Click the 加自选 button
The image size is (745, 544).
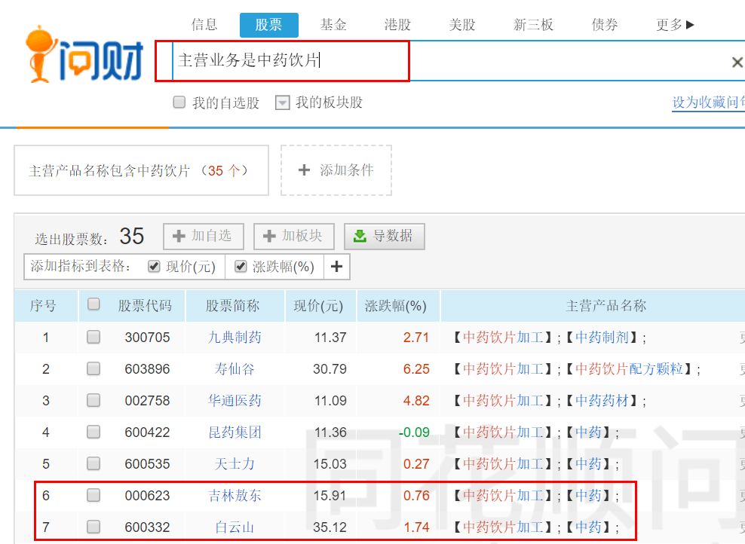[x=204, y=236]
